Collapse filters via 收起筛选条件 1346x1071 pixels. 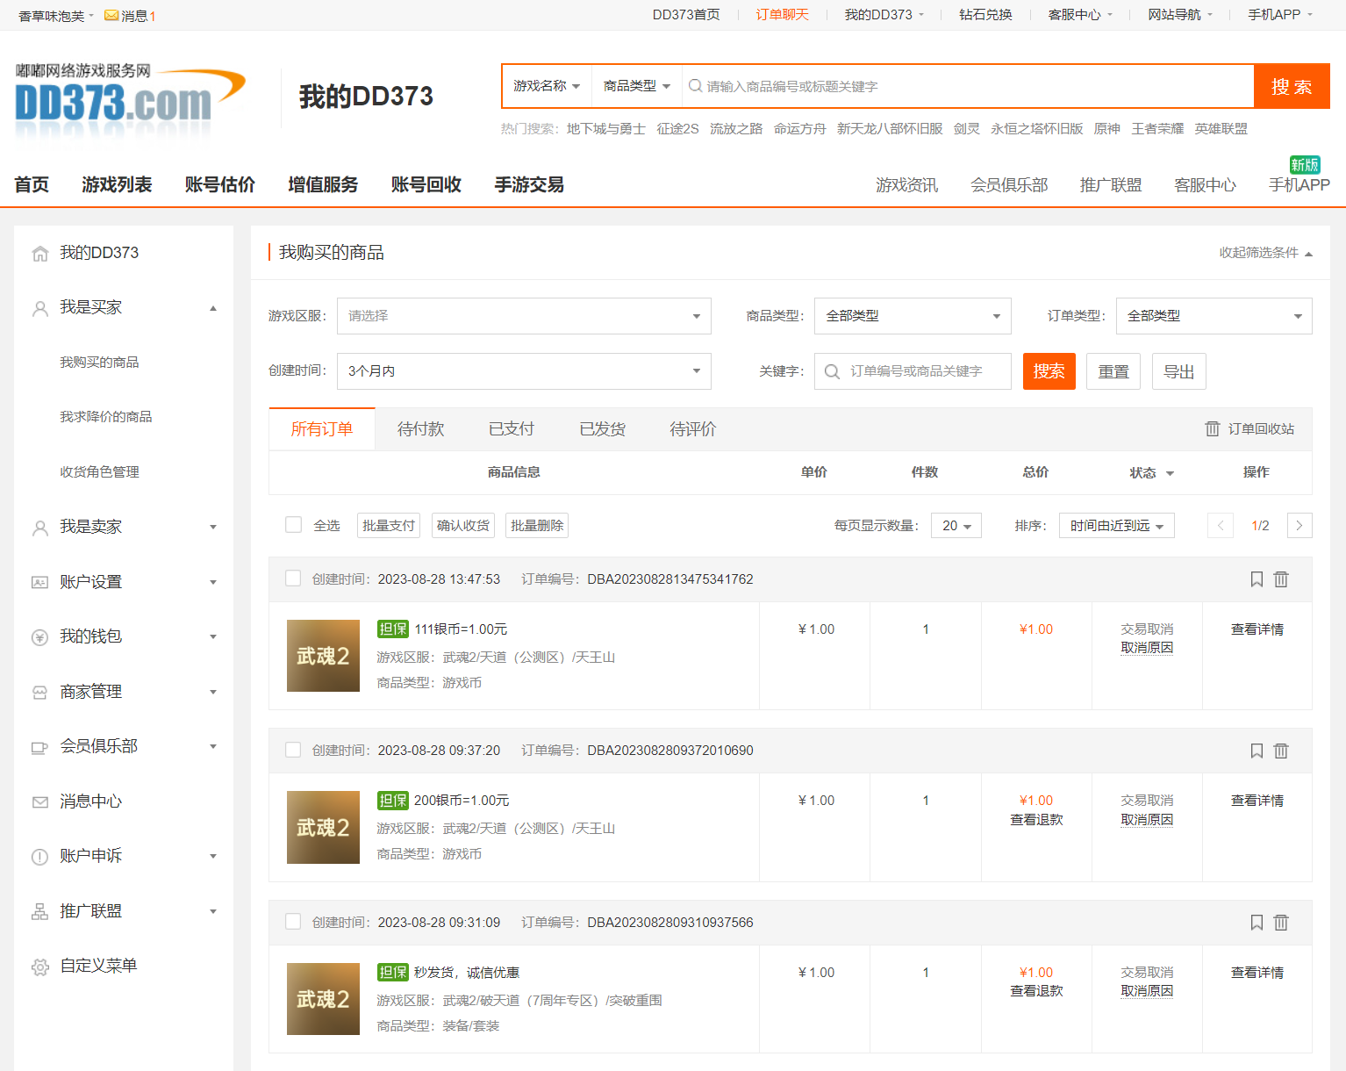click(1265, 253)
